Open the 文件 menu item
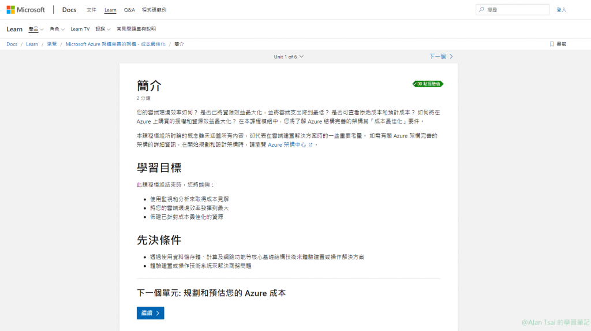The height and width of the screenshot is (331, 591). point(91,10)
